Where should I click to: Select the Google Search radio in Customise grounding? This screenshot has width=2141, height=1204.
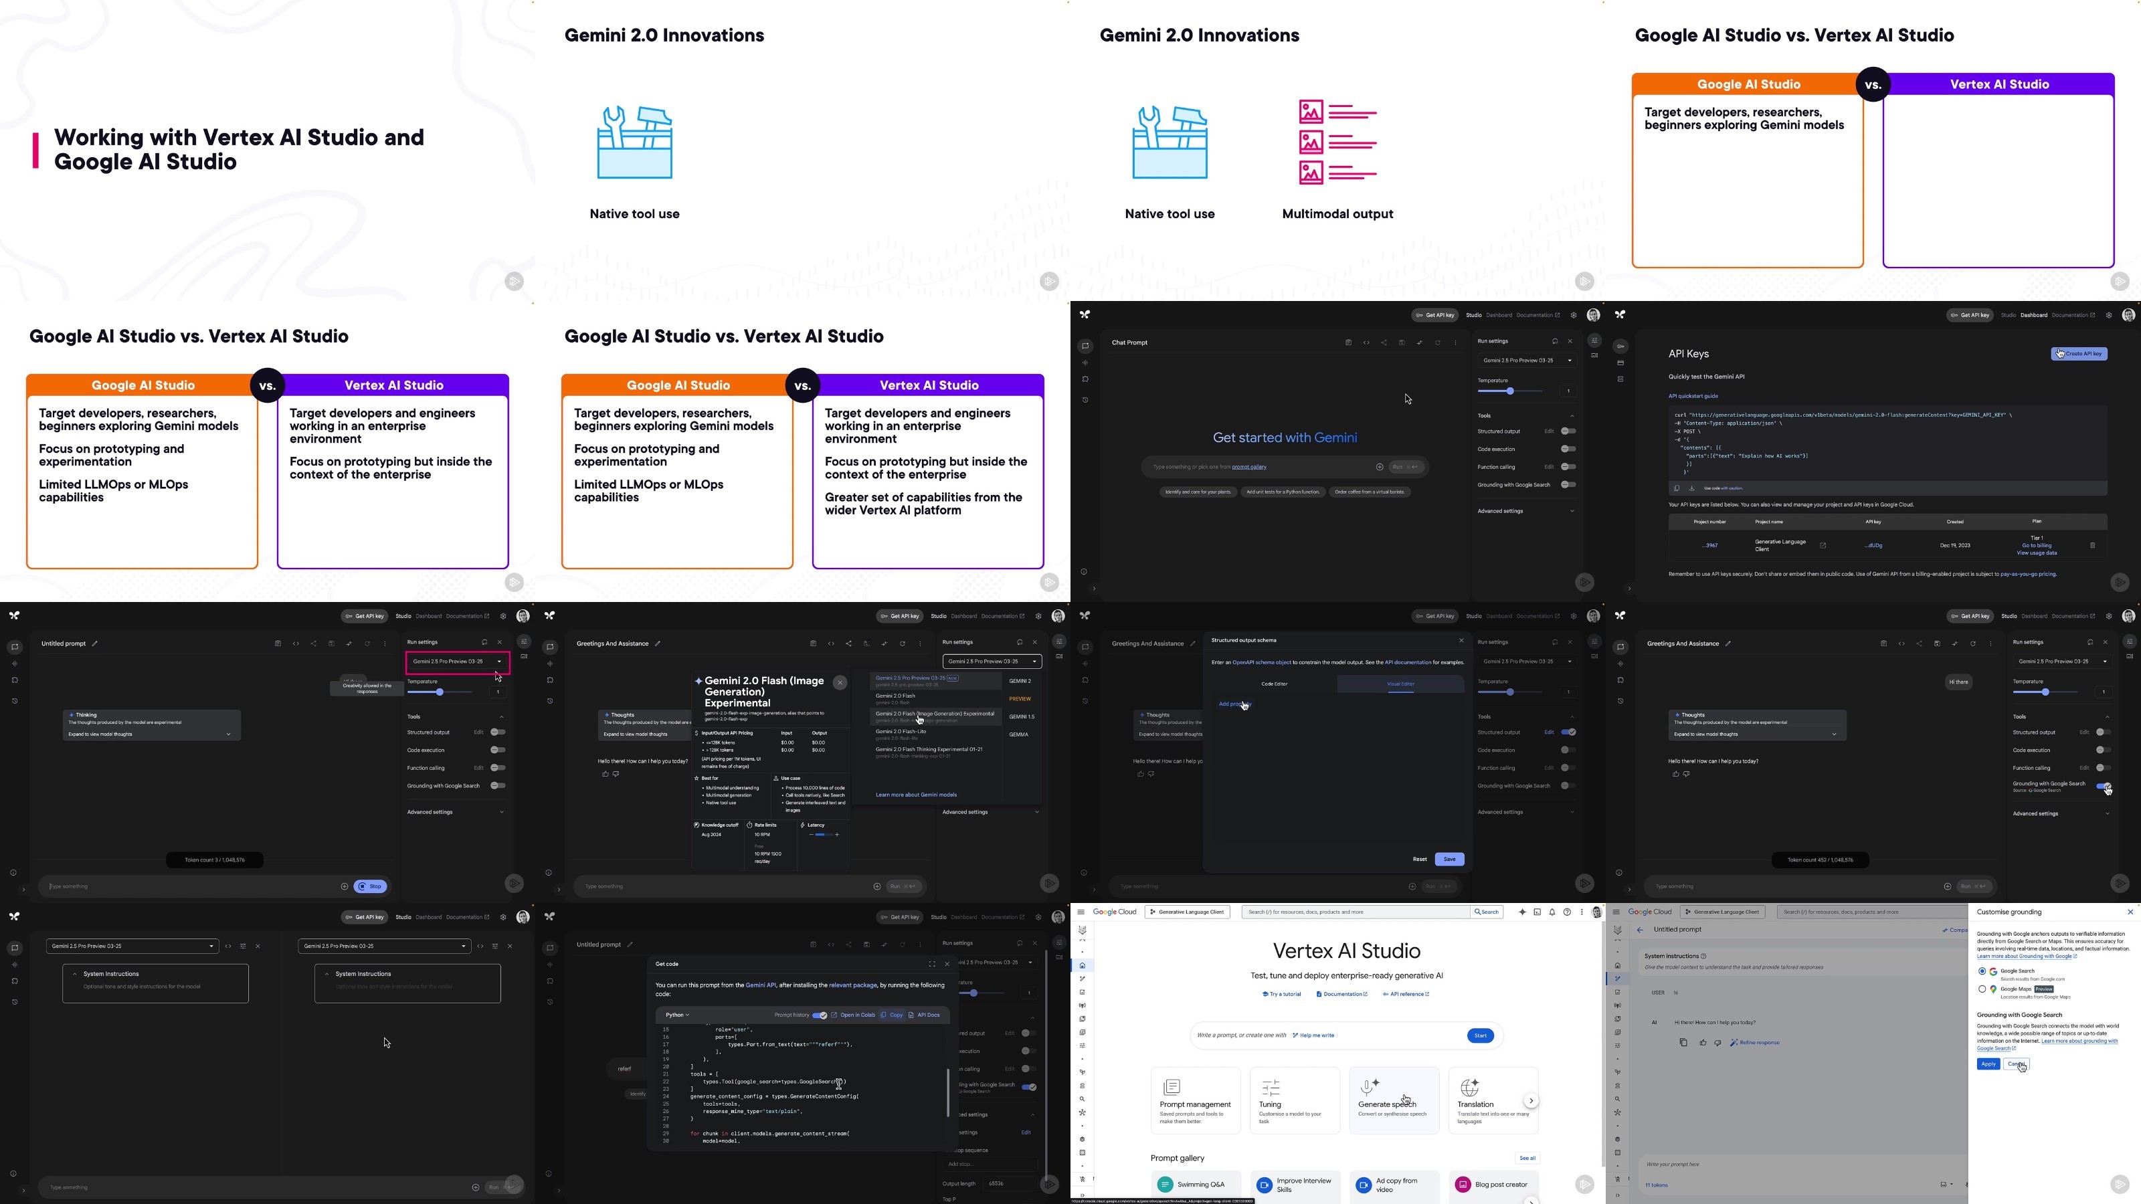coord(1982,971)
